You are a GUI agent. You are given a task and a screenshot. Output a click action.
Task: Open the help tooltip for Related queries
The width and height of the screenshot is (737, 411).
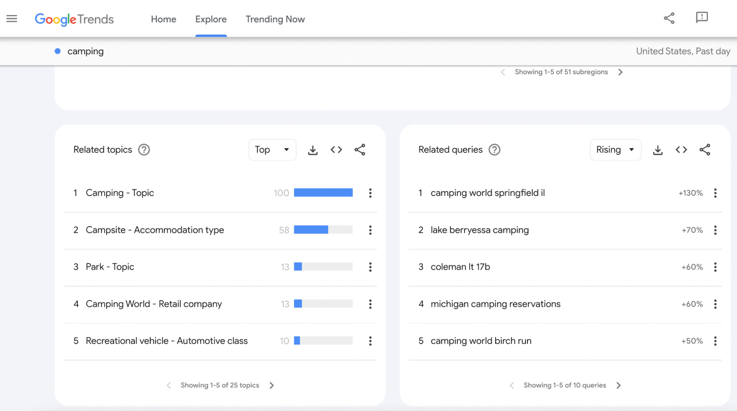pyautogui.click(x=494, y=149)
